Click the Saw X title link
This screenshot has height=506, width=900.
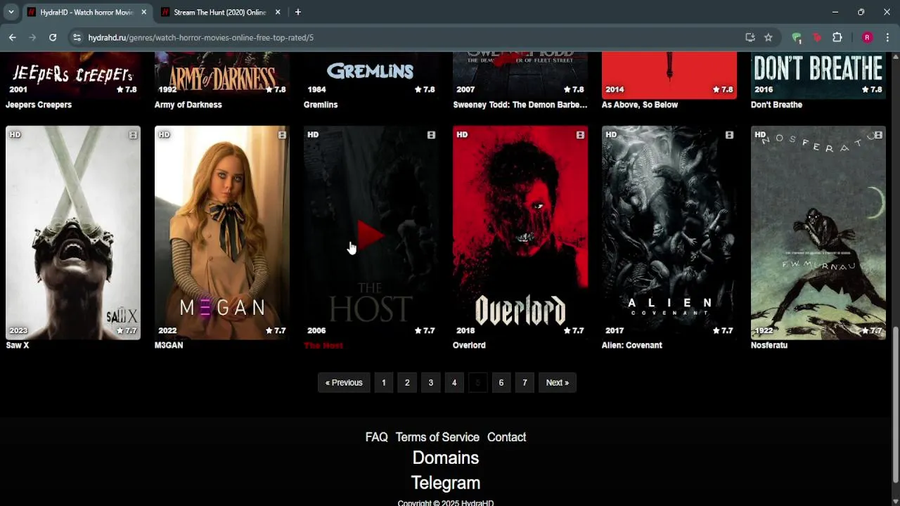(18, 345)
